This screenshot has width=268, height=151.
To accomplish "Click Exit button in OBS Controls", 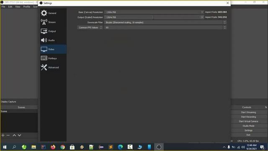I will pos(248,135).
